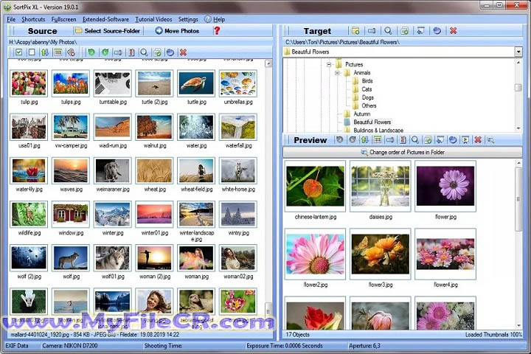531x354 pixels.
Task: Collapse the Animals tree node
Action: (x=337, y=73)
